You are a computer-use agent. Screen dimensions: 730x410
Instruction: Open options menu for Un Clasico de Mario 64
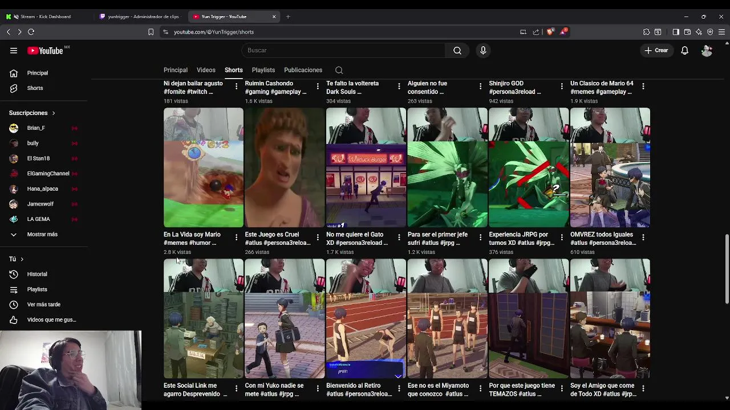click(x=643, y=86)
